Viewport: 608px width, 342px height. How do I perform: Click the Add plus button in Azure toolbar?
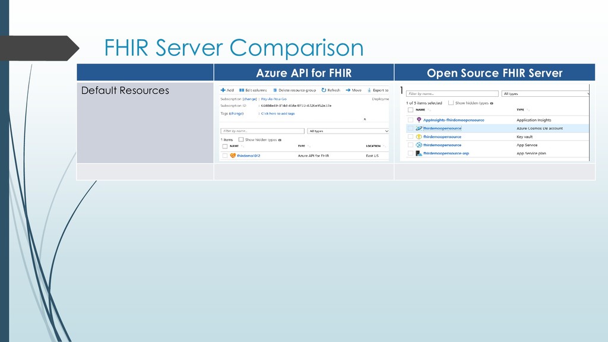coord(227,90)
